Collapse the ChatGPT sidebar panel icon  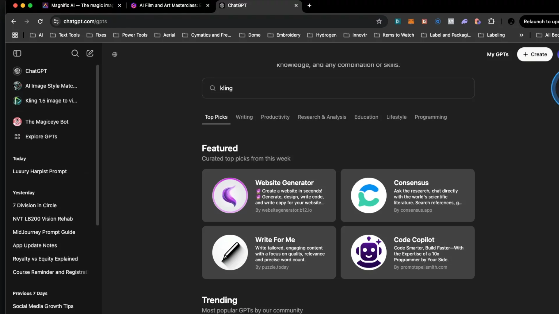(17, 53)
